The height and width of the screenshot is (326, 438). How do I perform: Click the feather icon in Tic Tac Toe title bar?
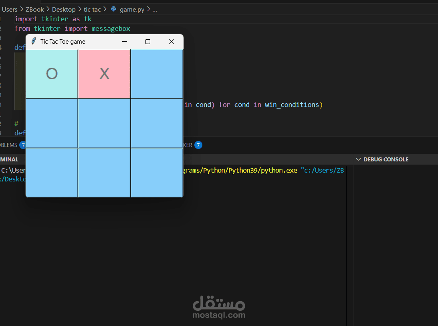(x=34, y=41)
